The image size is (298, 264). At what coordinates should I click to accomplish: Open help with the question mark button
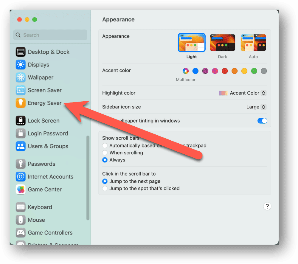point(267,206)
